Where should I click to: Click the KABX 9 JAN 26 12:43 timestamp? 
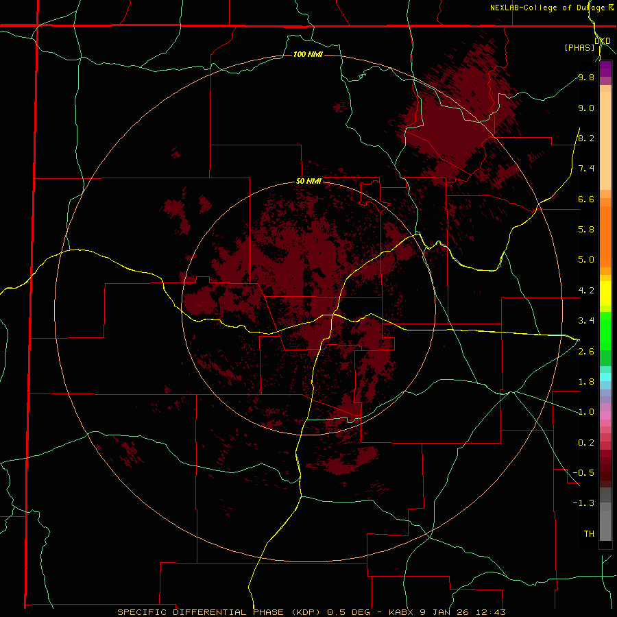point(447,612)
